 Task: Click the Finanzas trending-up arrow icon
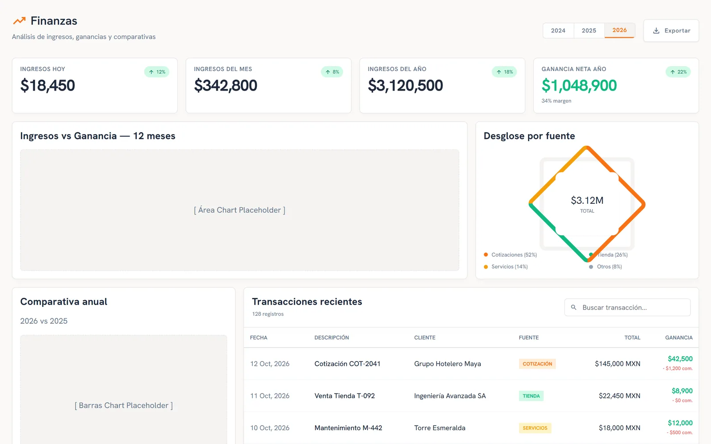coord(19,21)
